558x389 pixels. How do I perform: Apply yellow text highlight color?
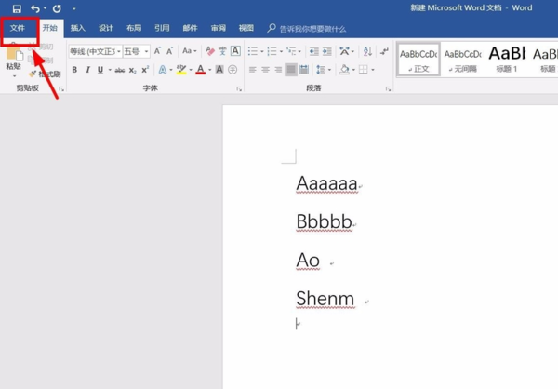181,70
